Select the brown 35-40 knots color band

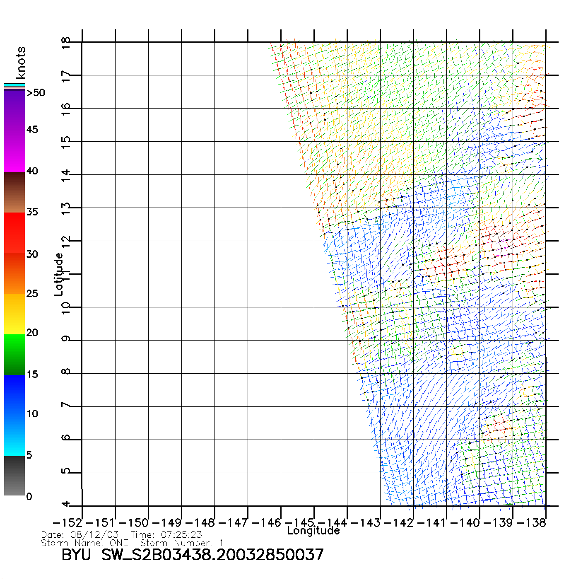14,192
